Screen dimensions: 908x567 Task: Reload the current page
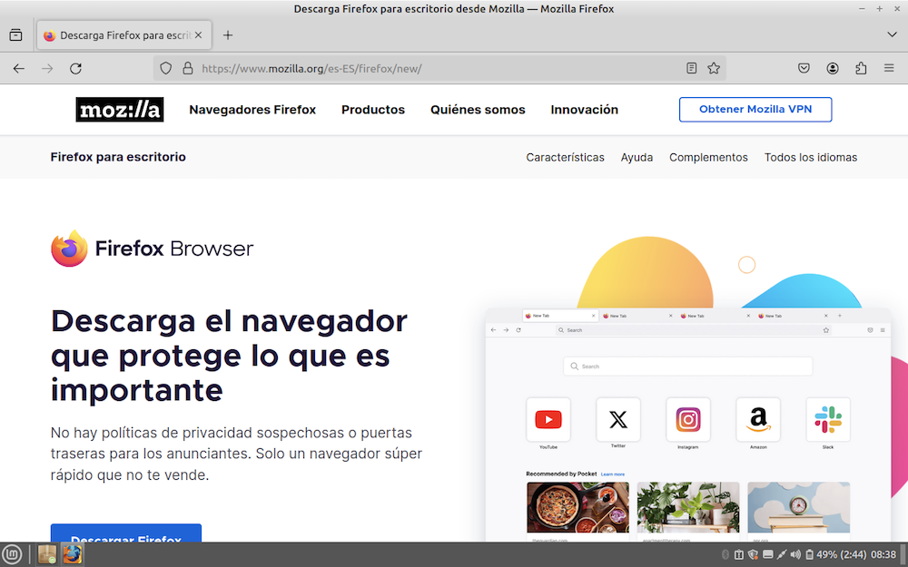[x=75, y=68]
